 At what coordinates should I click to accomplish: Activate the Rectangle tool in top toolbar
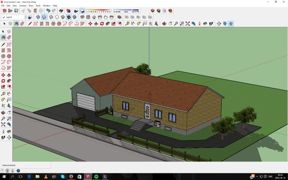tap(42, 24)
